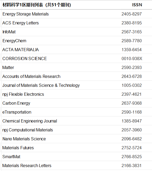
Task: Click npj Flexible Electronics journal name
Action: coord(23,94)
